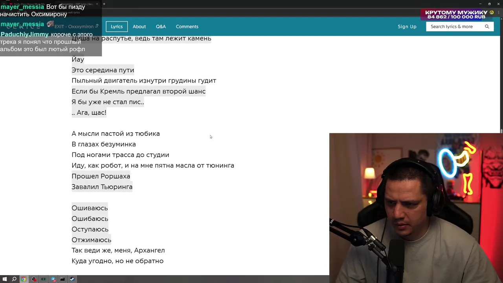The image size is (503, 283).
Task: Click annotated lyric 'Прошел Роршаха'
Action: click(x=101, y=176)
